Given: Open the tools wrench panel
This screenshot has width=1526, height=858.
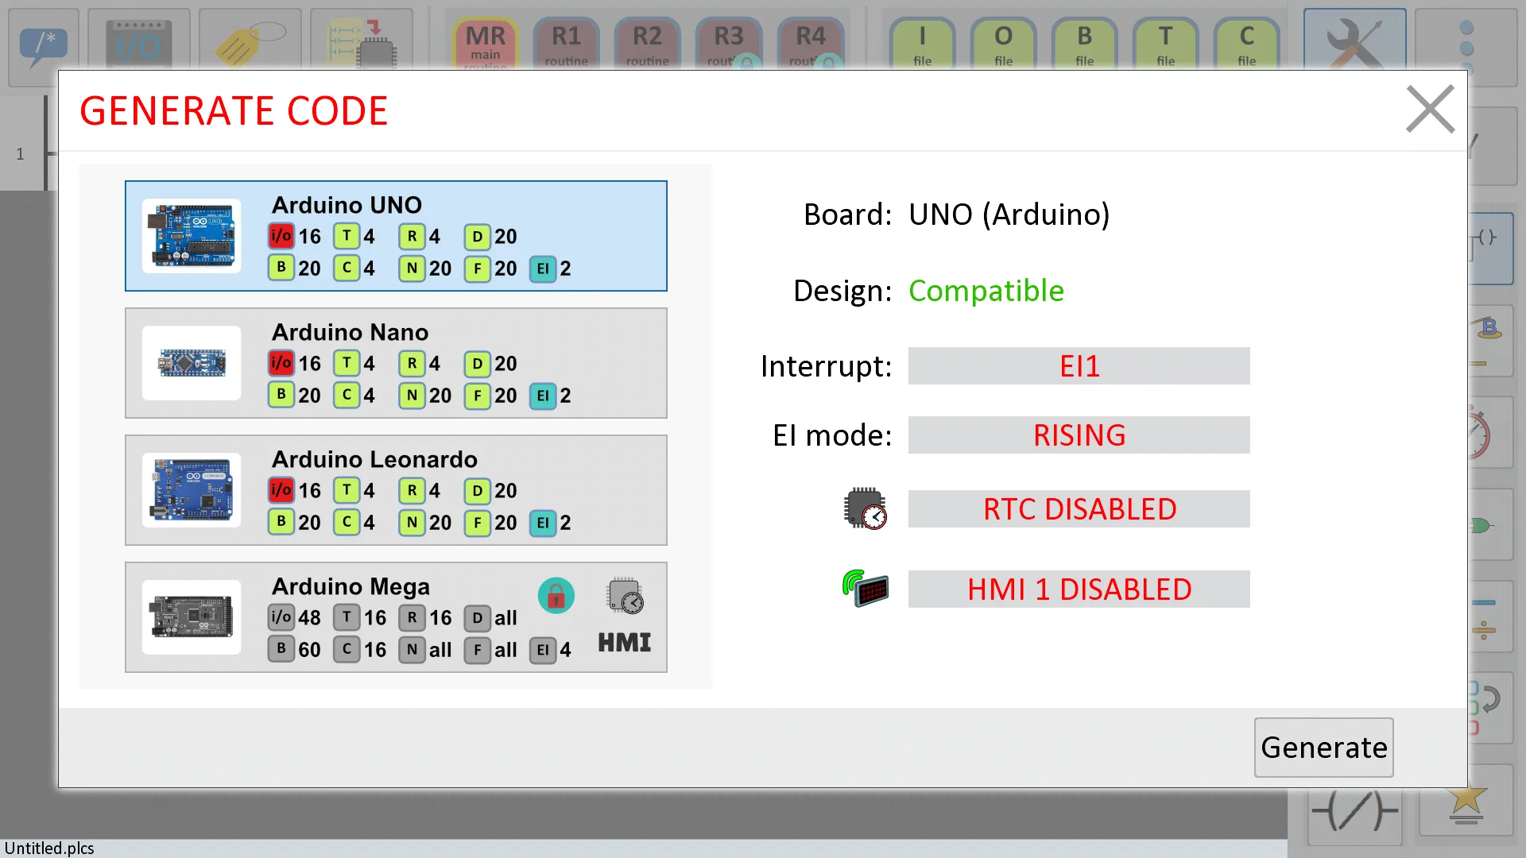Looking at the screenshot, I should [1354, 44].
